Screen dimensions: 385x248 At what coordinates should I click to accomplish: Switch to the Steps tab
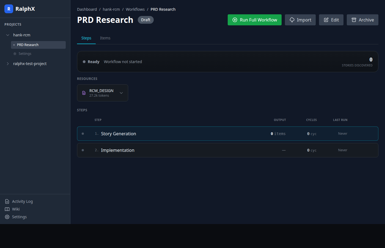(86, 38)
